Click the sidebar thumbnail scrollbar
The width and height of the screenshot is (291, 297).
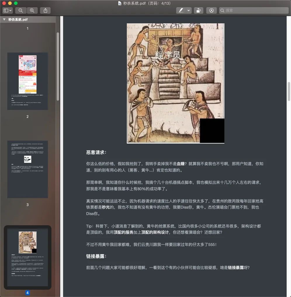click(x=58, y=66)
